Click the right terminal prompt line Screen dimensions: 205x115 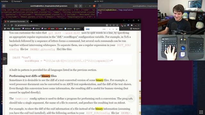point(100,12)
